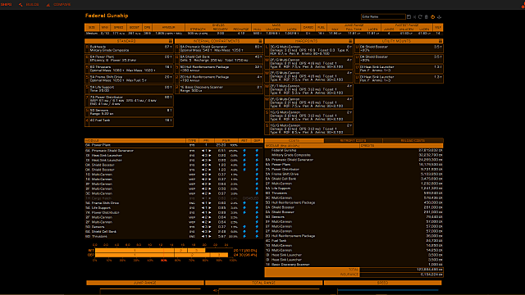Decrease priority arrow for Thrusters row

[203, 236]
